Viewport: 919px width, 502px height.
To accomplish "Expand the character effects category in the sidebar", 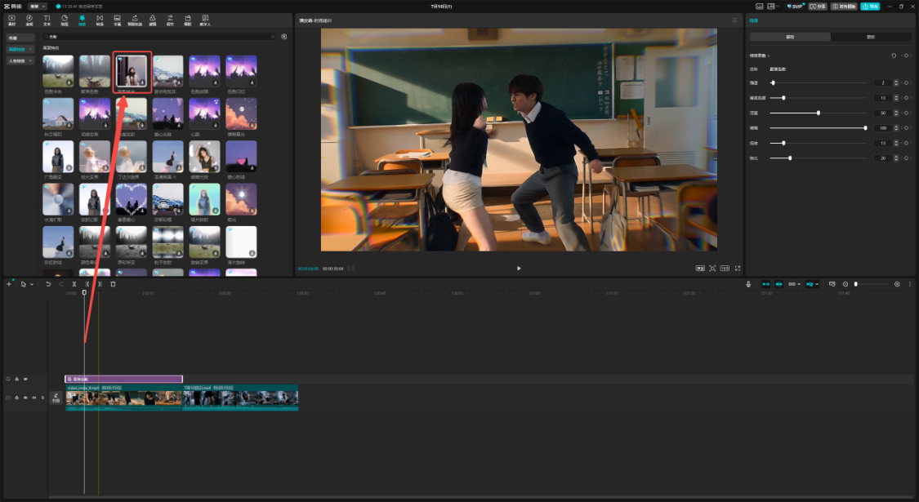I will [x=20, y=61].
